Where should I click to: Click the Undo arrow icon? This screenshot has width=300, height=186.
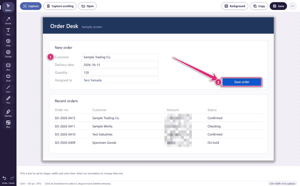[4, 178]
